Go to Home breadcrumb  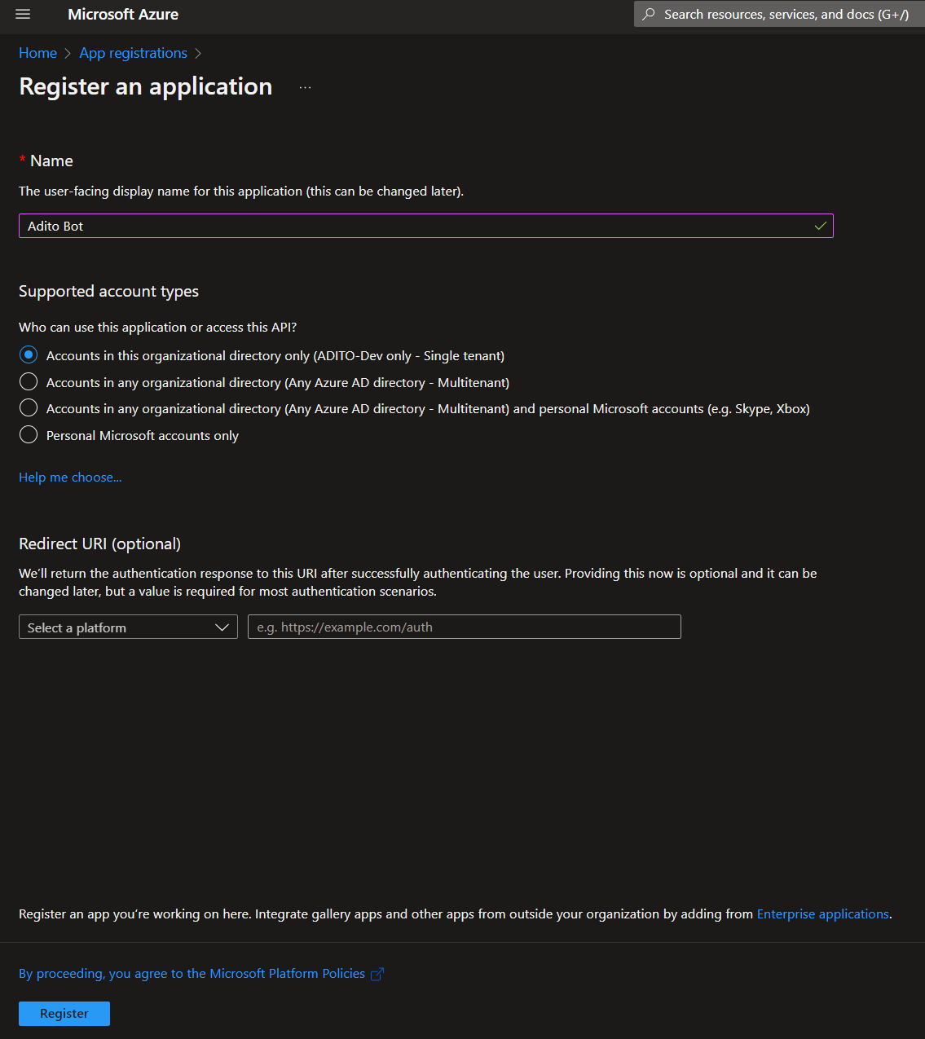pyautogui.click(x=37, y=53)
